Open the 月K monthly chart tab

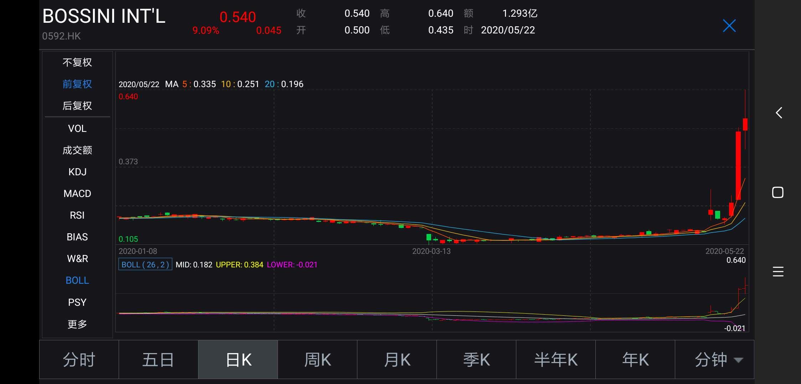coord(397,359)
